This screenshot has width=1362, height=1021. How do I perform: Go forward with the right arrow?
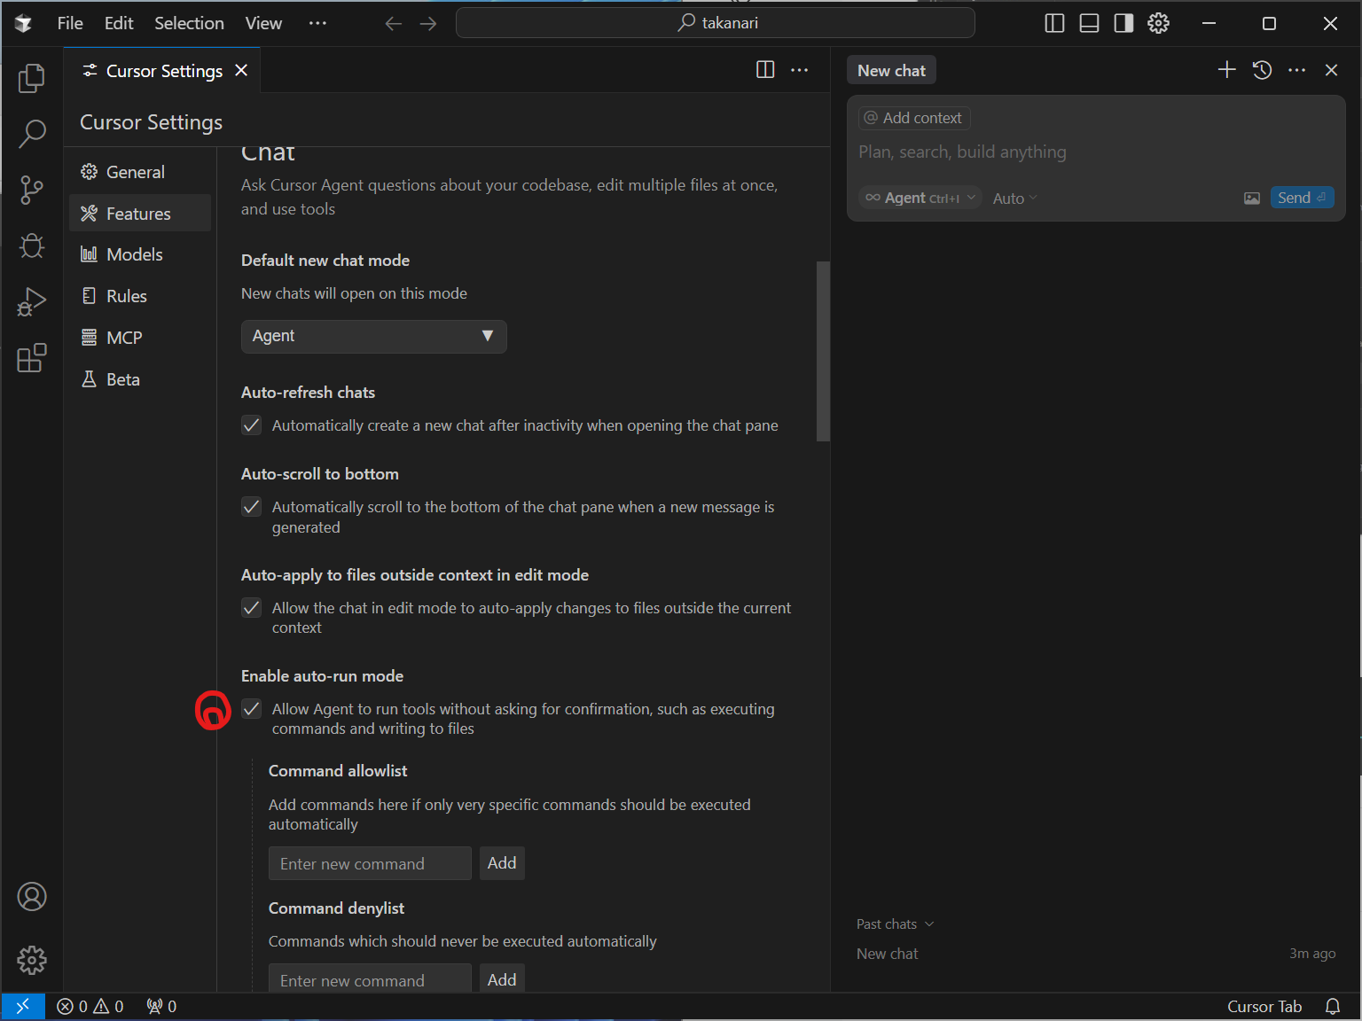pos(428,23)
